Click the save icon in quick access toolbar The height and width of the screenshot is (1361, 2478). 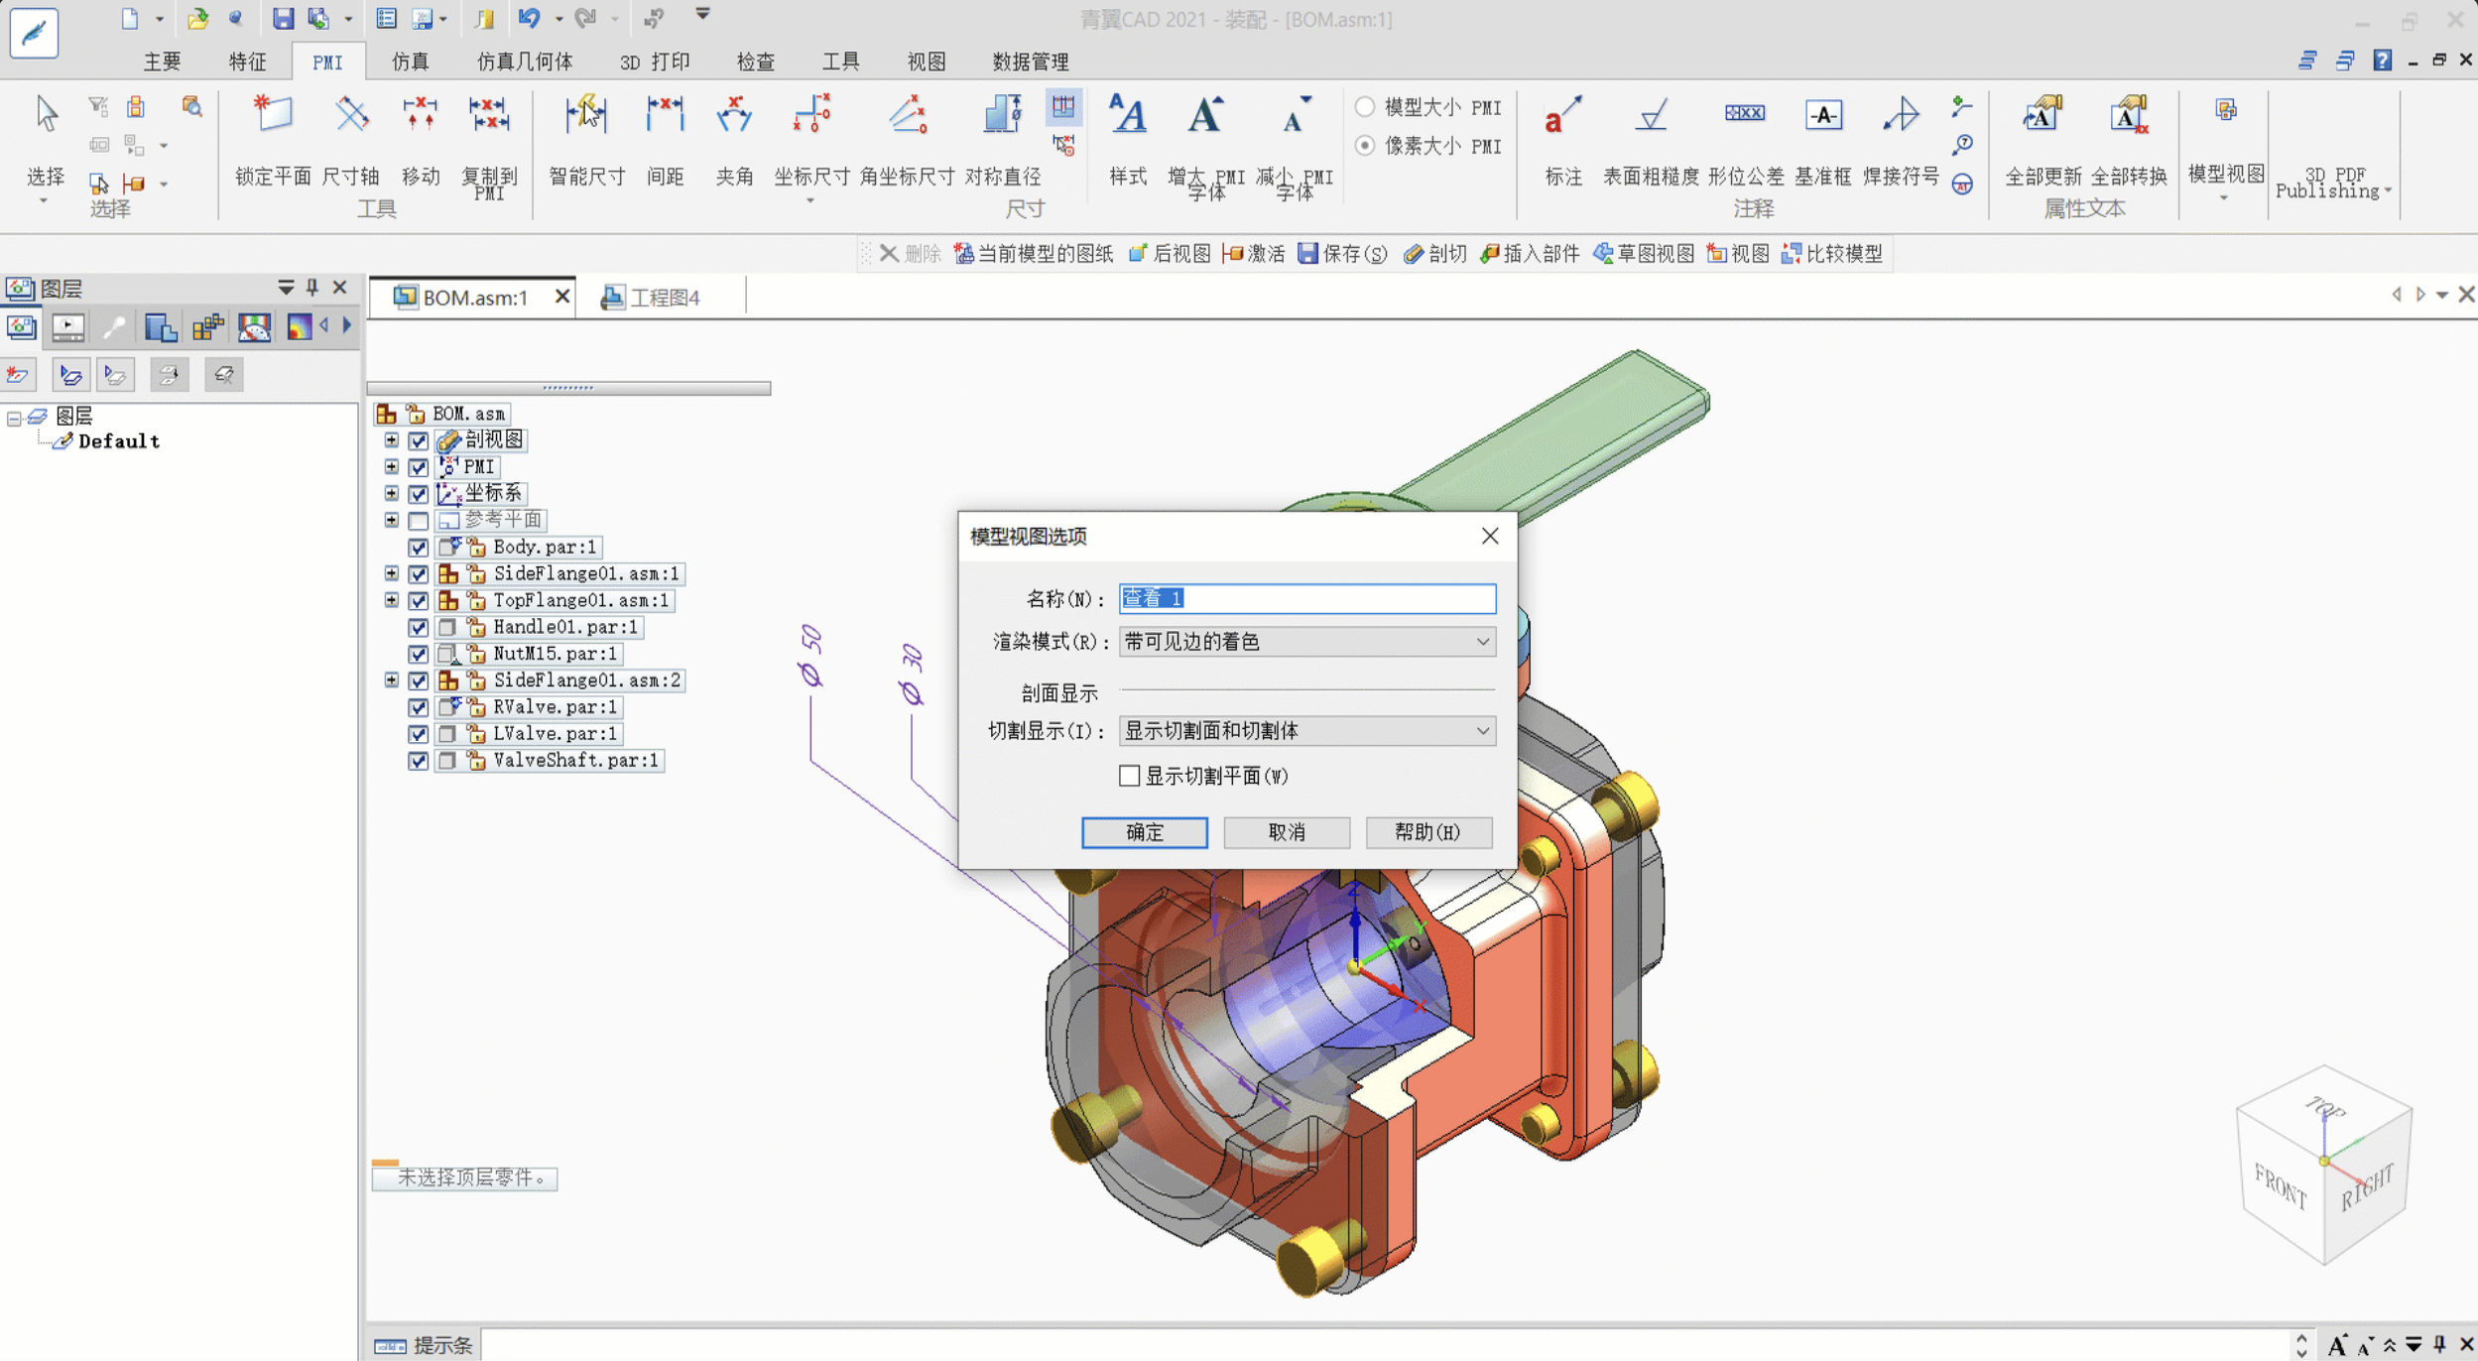[283, 18]
